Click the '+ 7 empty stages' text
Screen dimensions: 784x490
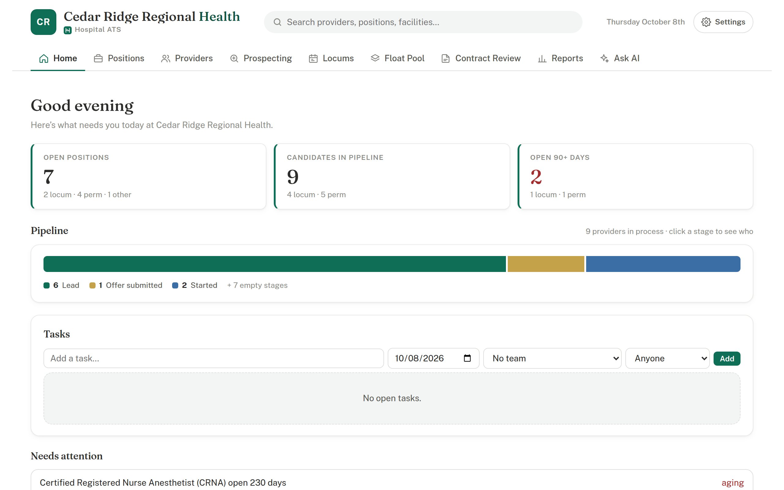tap(257, 285)
